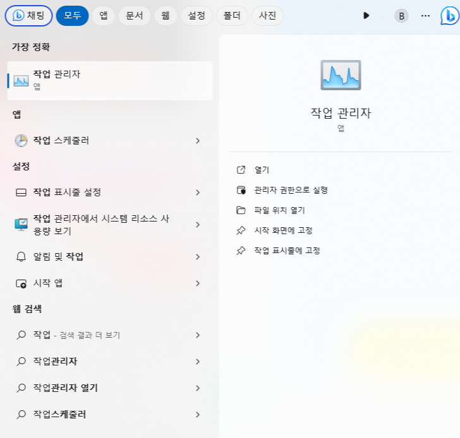Click the 작업 스케줄러 clock icon
Image resolution: width=460 pixels, height=438 pixels.
pos(21,141)
